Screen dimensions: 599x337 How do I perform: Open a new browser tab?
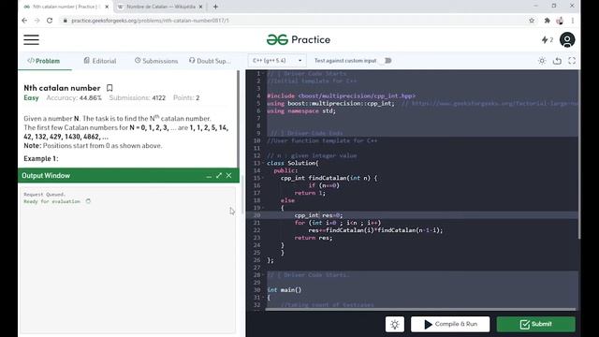tap(215, 7)
